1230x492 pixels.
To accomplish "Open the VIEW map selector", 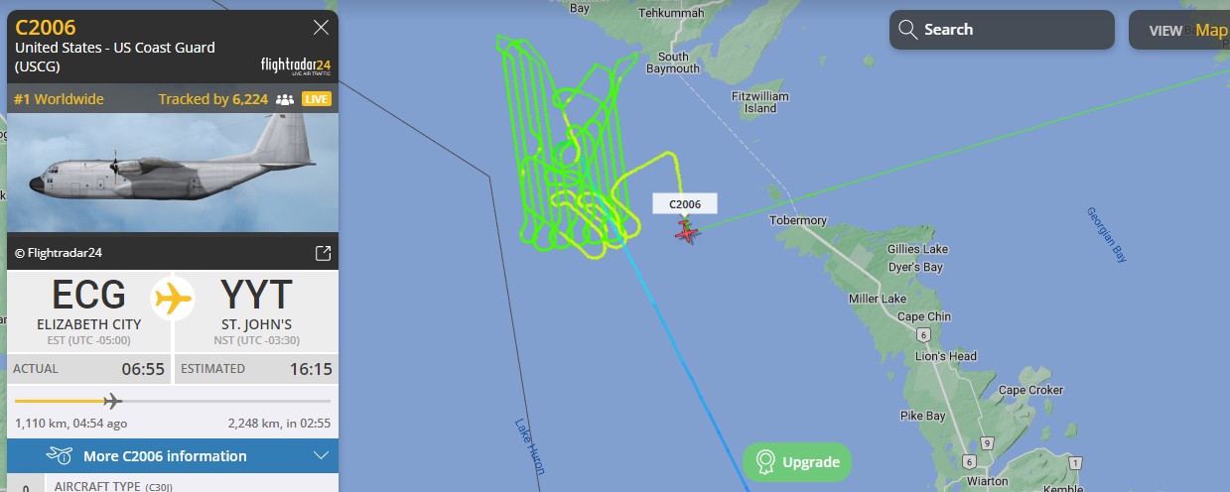I will (1179, 30).
